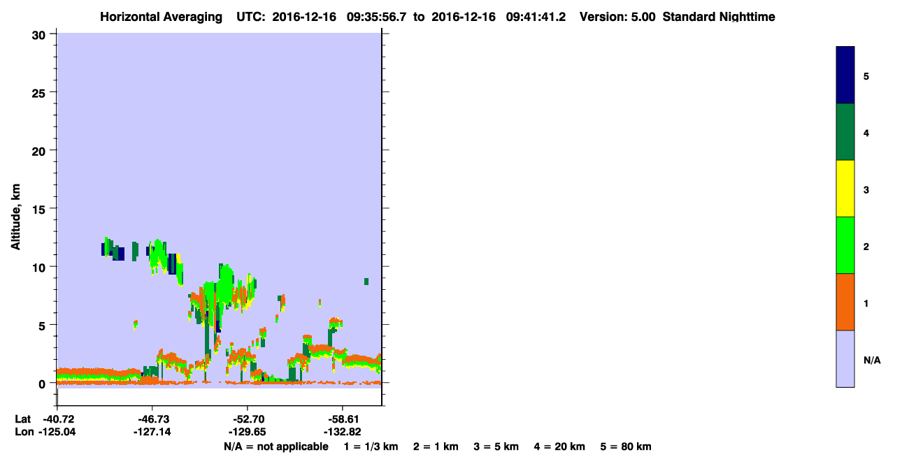Click the latitude value -58.61

(343, 418)
